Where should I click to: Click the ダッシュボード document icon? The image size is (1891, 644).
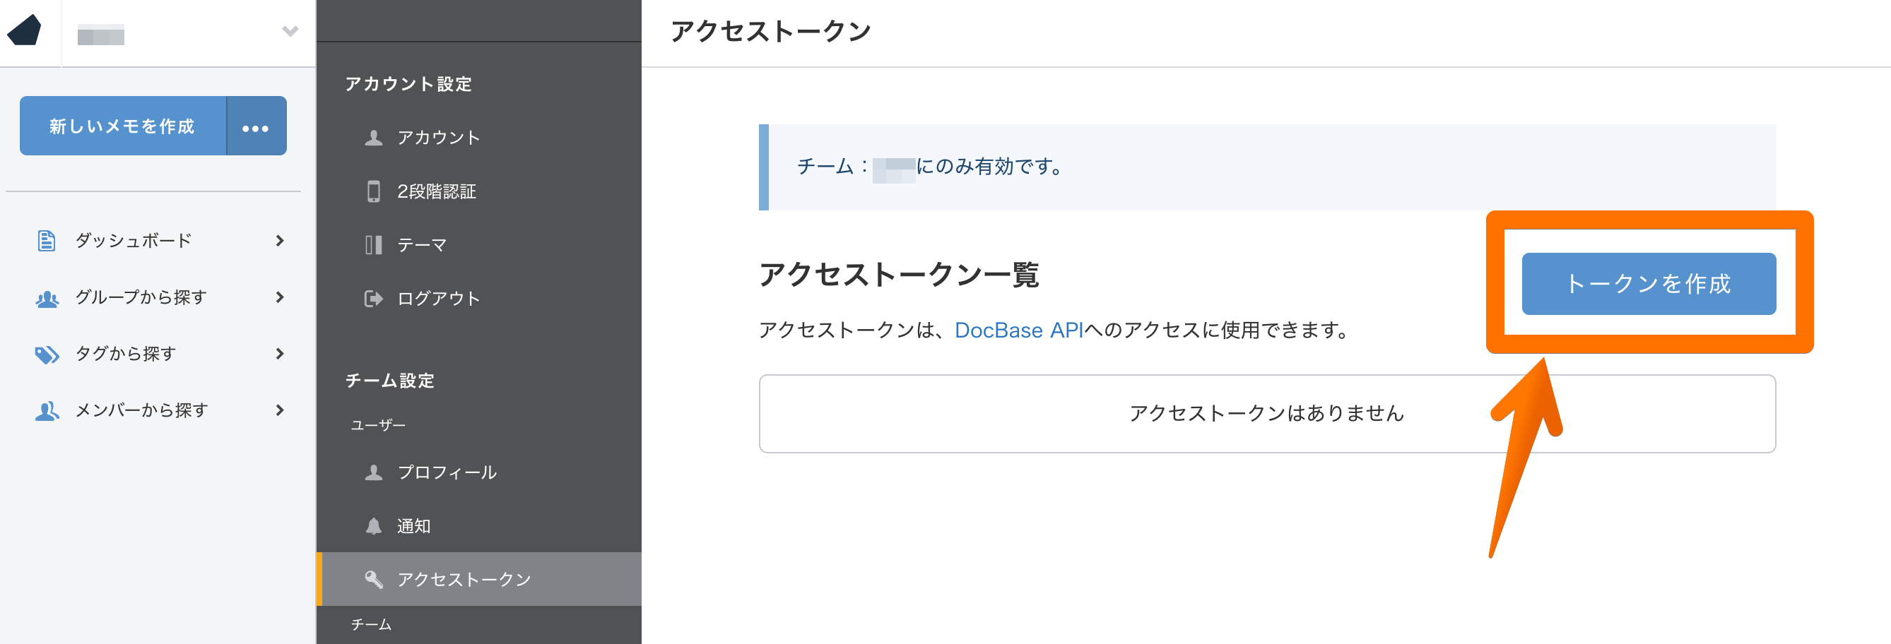[x=46, y=241]
